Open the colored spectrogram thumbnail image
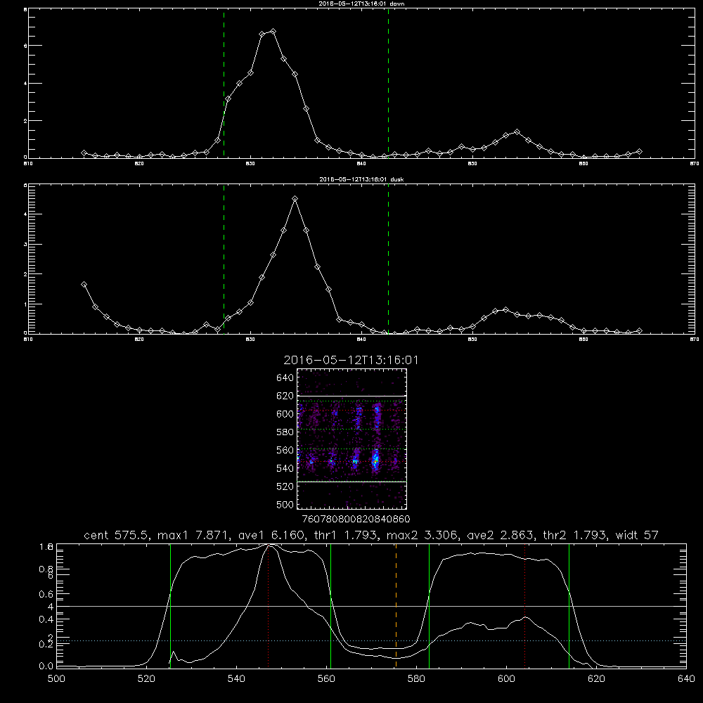The width and height of the screenshot is (703, 703). pos(351,439)
